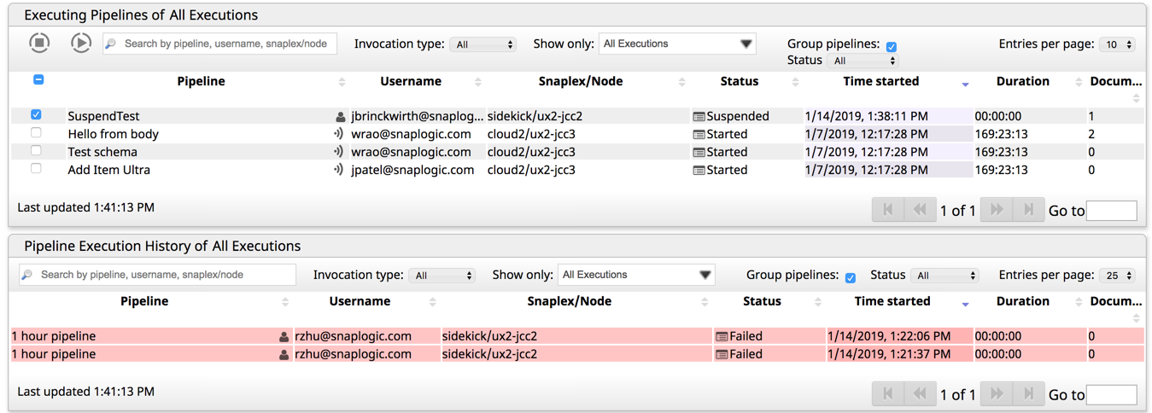Open log icon in Hello from body row
The height and width of the screenshot is (413, 1152).
click(699, 135)
